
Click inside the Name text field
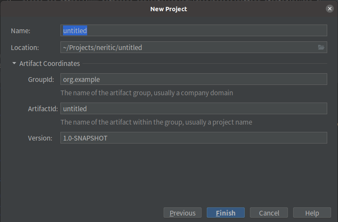pyautogui.click(x=193, y=30)
